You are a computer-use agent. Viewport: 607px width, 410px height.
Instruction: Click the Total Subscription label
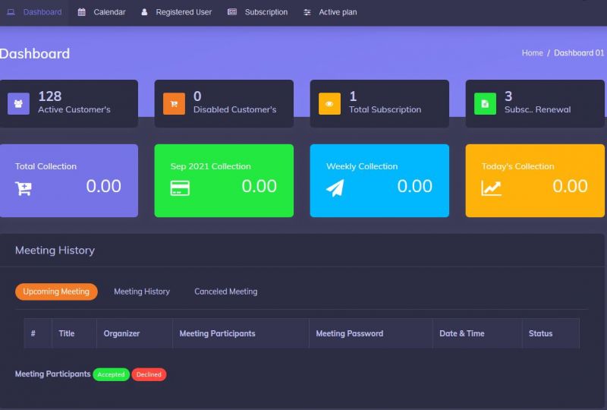coord(385,109)
